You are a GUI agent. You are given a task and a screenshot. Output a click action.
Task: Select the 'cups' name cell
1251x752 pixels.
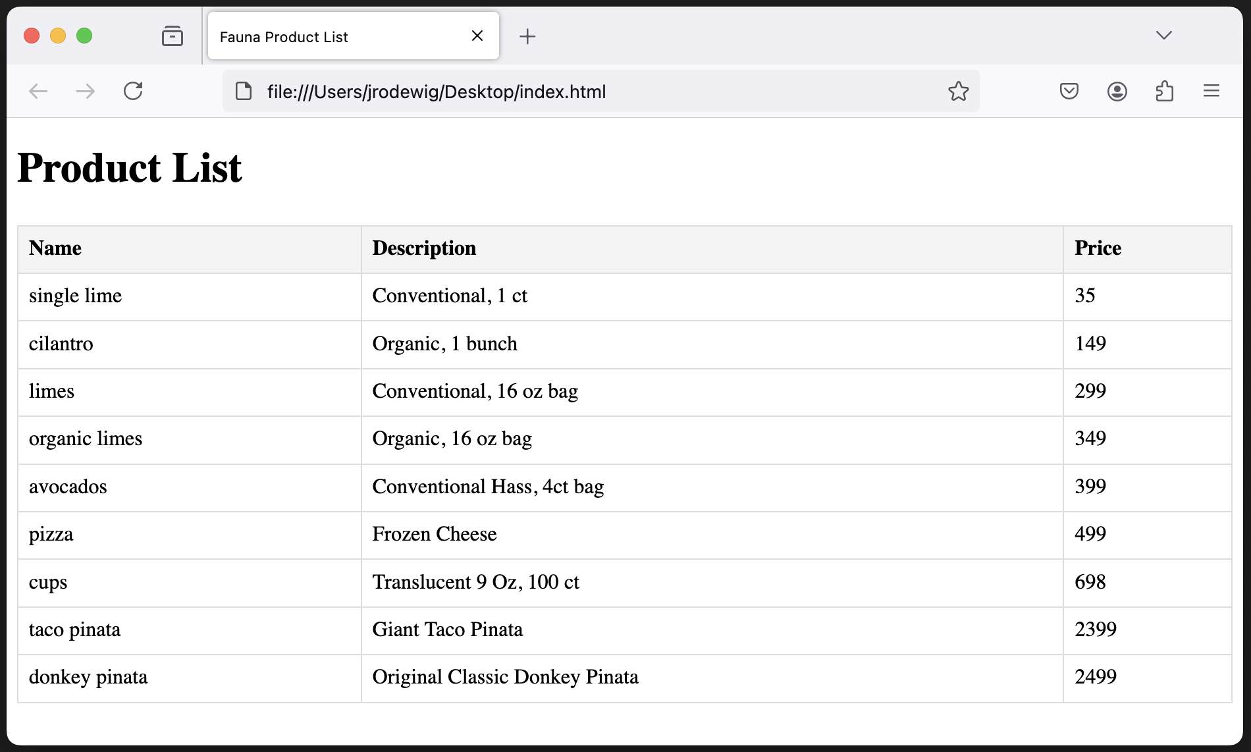[190, 583]
